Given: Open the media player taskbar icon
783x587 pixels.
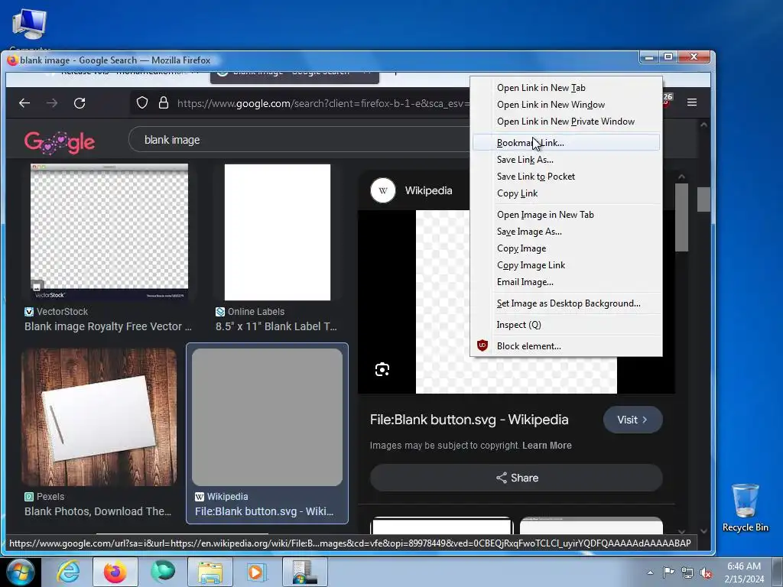Looking at the screenshot, I should pyautogui.click(x=257, y=572).
